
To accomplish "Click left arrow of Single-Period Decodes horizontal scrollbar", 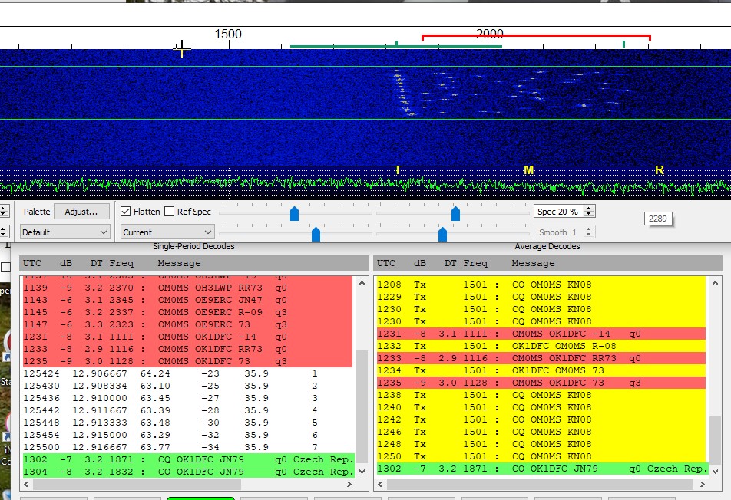I will coord(26,484).
